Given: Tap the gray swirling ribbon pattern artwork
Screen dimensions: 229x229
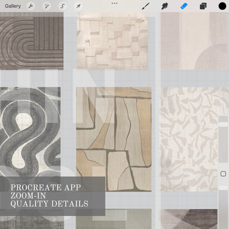Looking at the screenshot, I should click(x=30, y=132).
